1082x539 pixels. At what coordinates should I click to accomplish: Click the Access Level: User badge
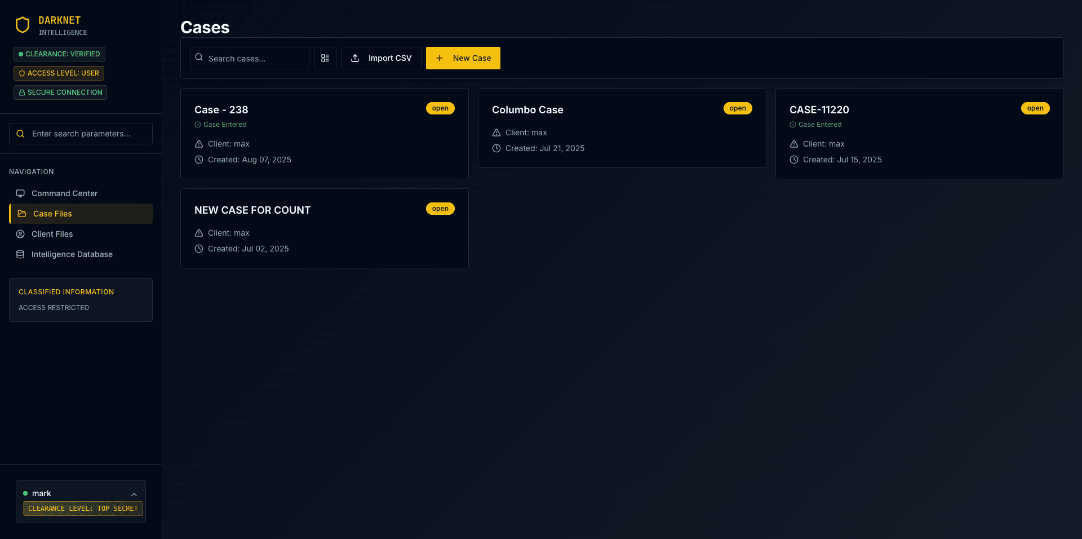tap(59, 73)
